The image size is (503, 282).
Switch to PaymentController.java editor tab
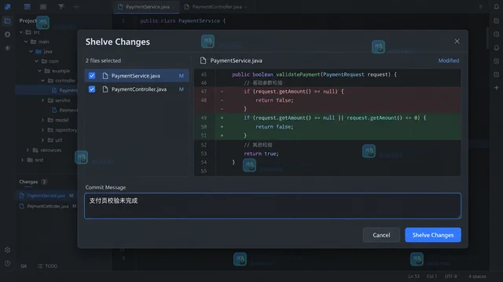coord(216,7)
